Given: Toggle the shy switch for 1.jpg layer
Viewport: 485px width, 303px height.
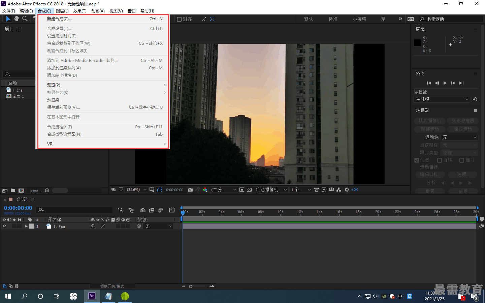Looking at the screenshot, I should tap(93, 226).
